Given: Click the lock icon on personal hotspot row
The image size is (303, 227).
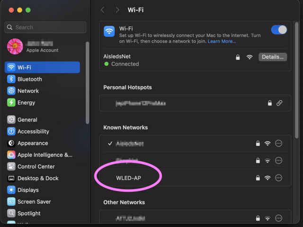Looking at the screenshot, I should click(270, 103).
